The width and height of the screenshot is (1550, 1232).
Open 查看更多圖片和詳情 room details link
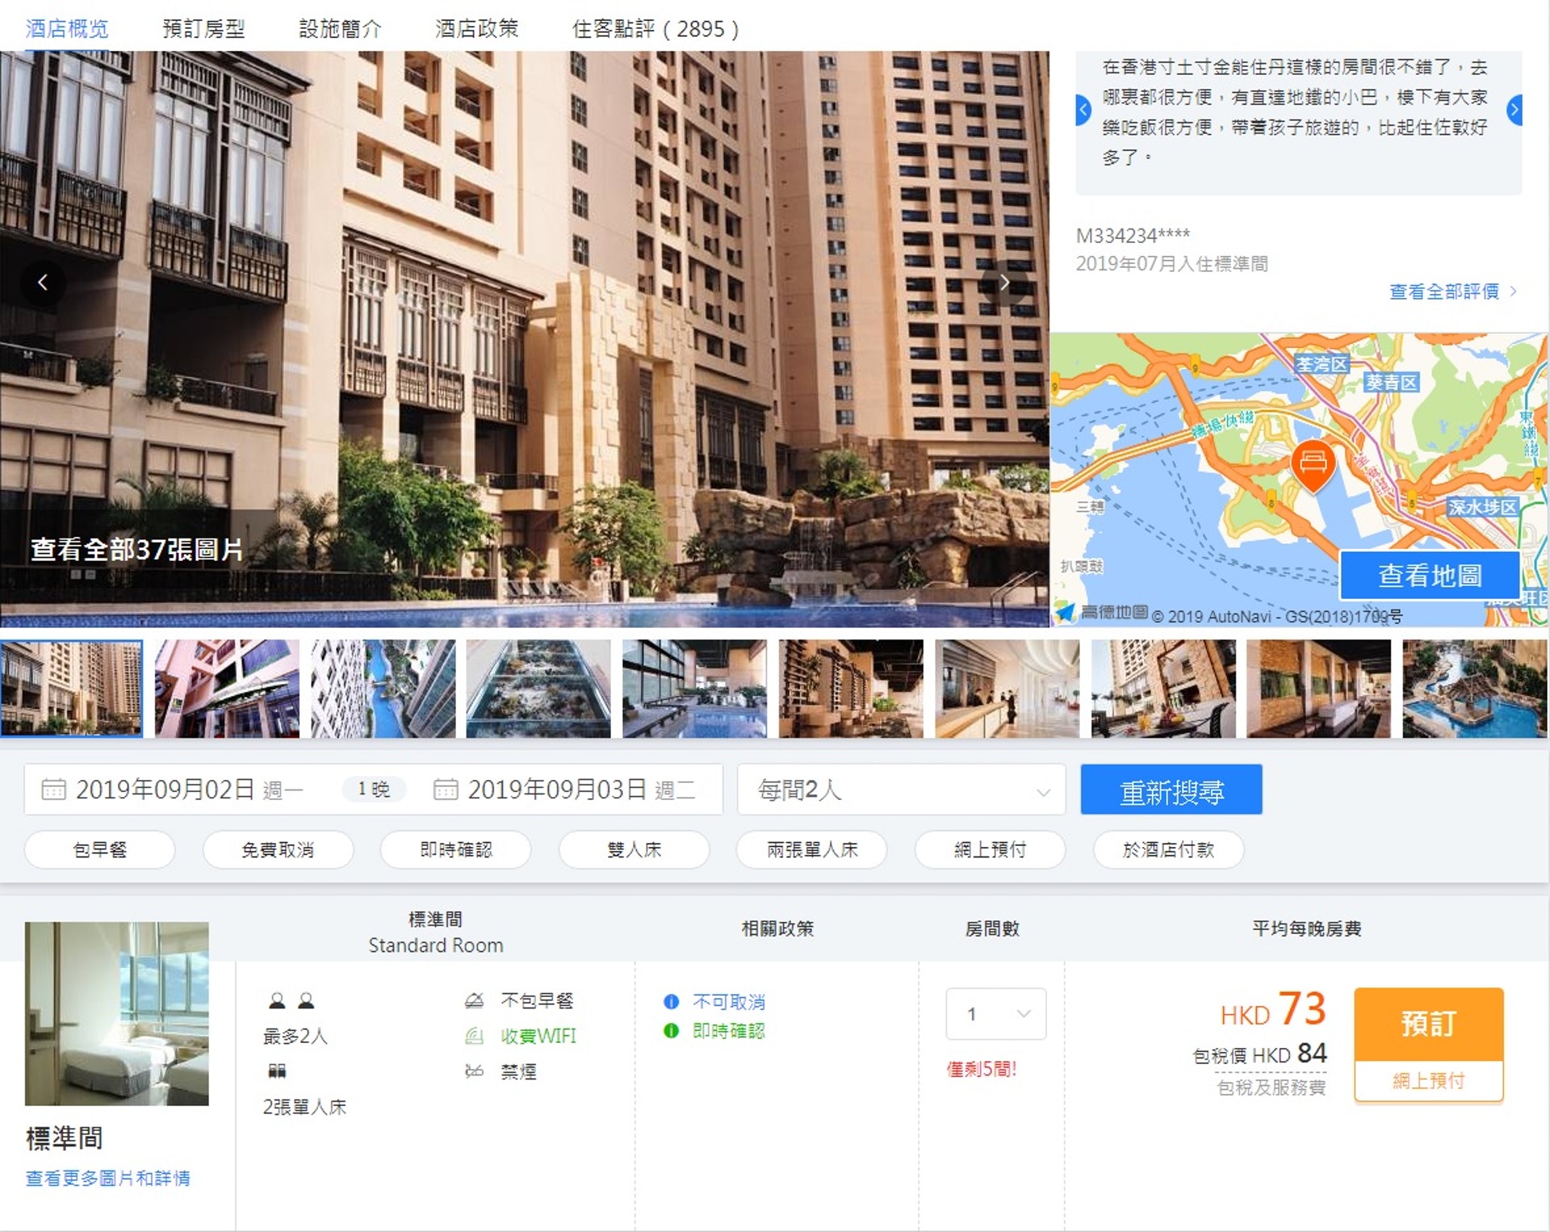coord(107,1178)
